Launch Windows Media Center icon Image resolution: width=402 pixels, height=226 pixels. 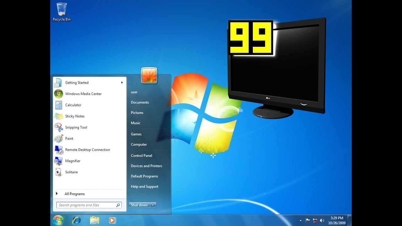click(58, 94)
